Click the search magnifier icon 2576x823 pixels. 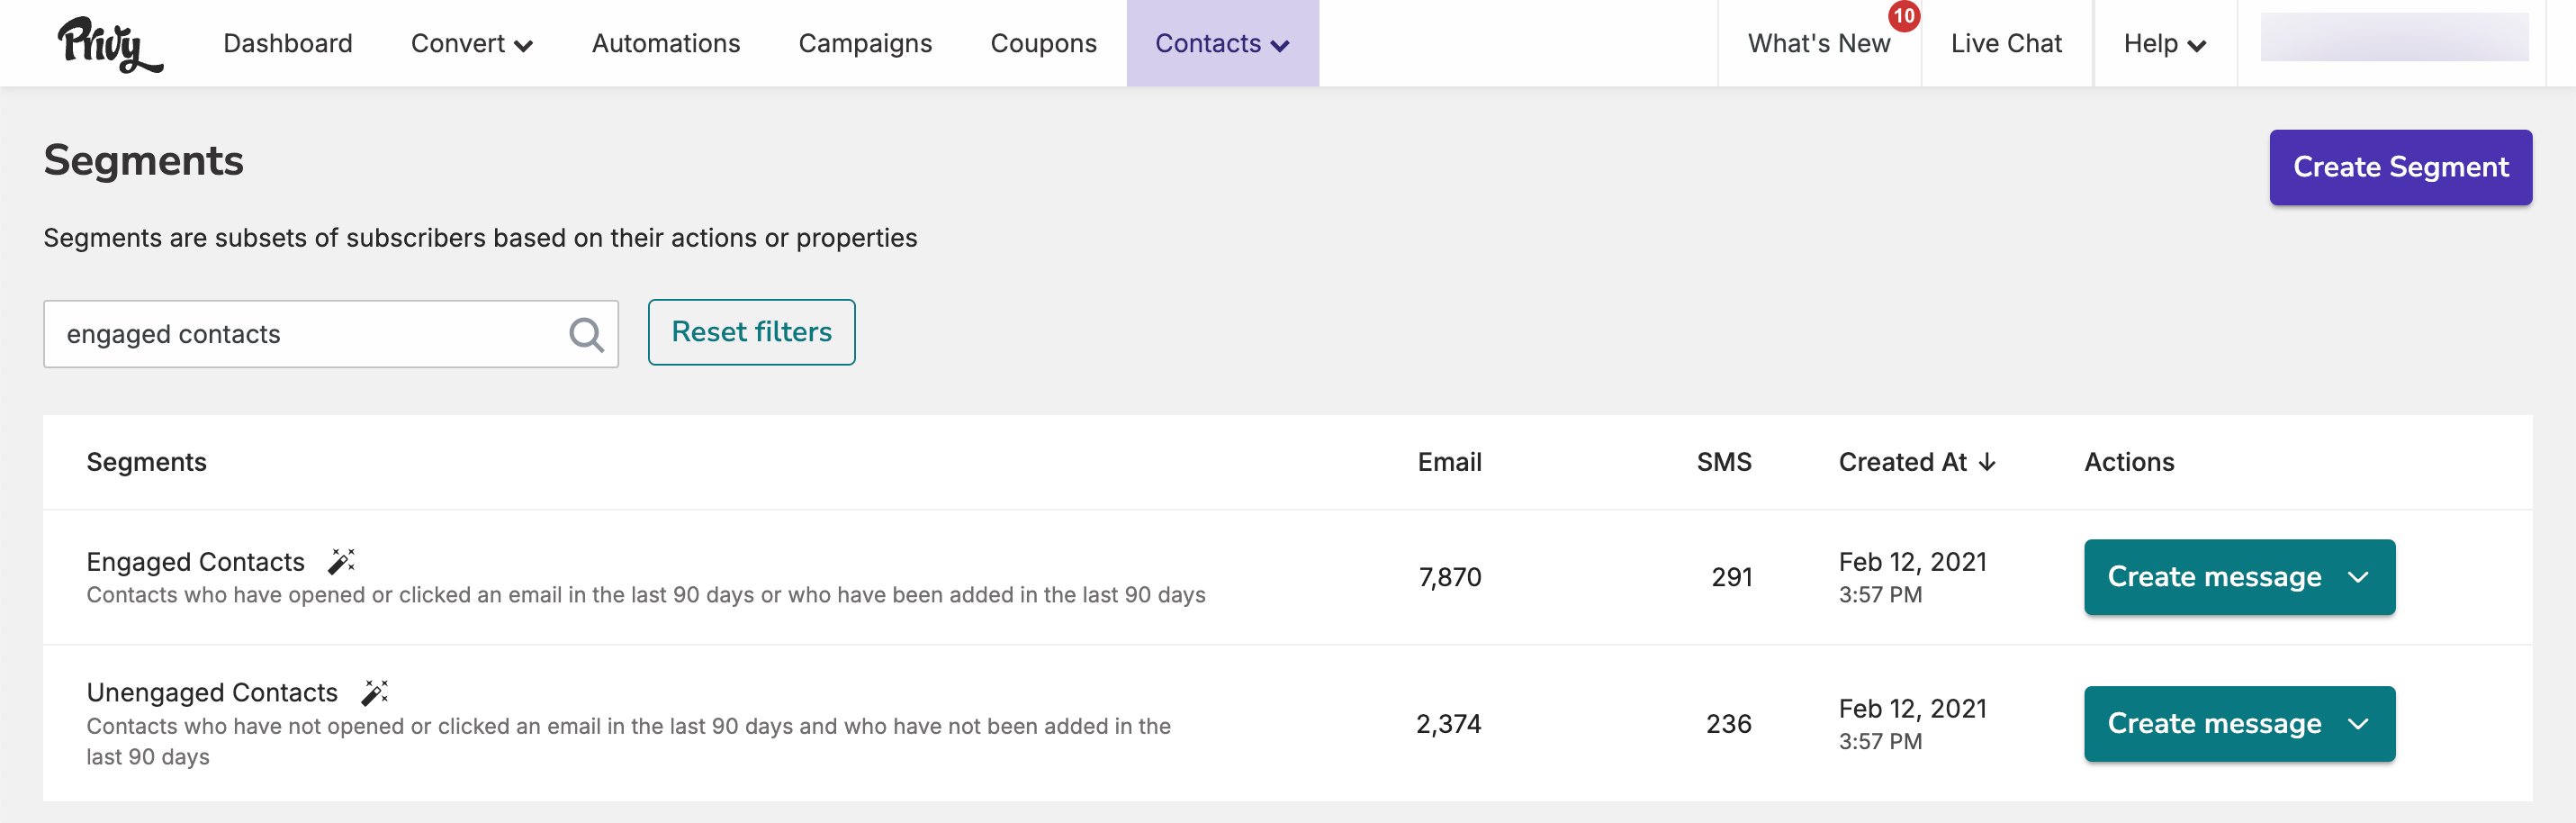point(586,334)
